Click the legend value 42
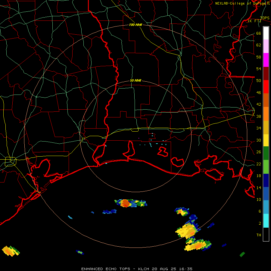This screenshot has width=271, height=271. click(x=259, y=104)
